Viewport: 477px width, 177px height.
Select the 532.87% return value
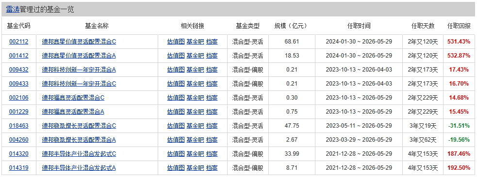coord(459,56)
